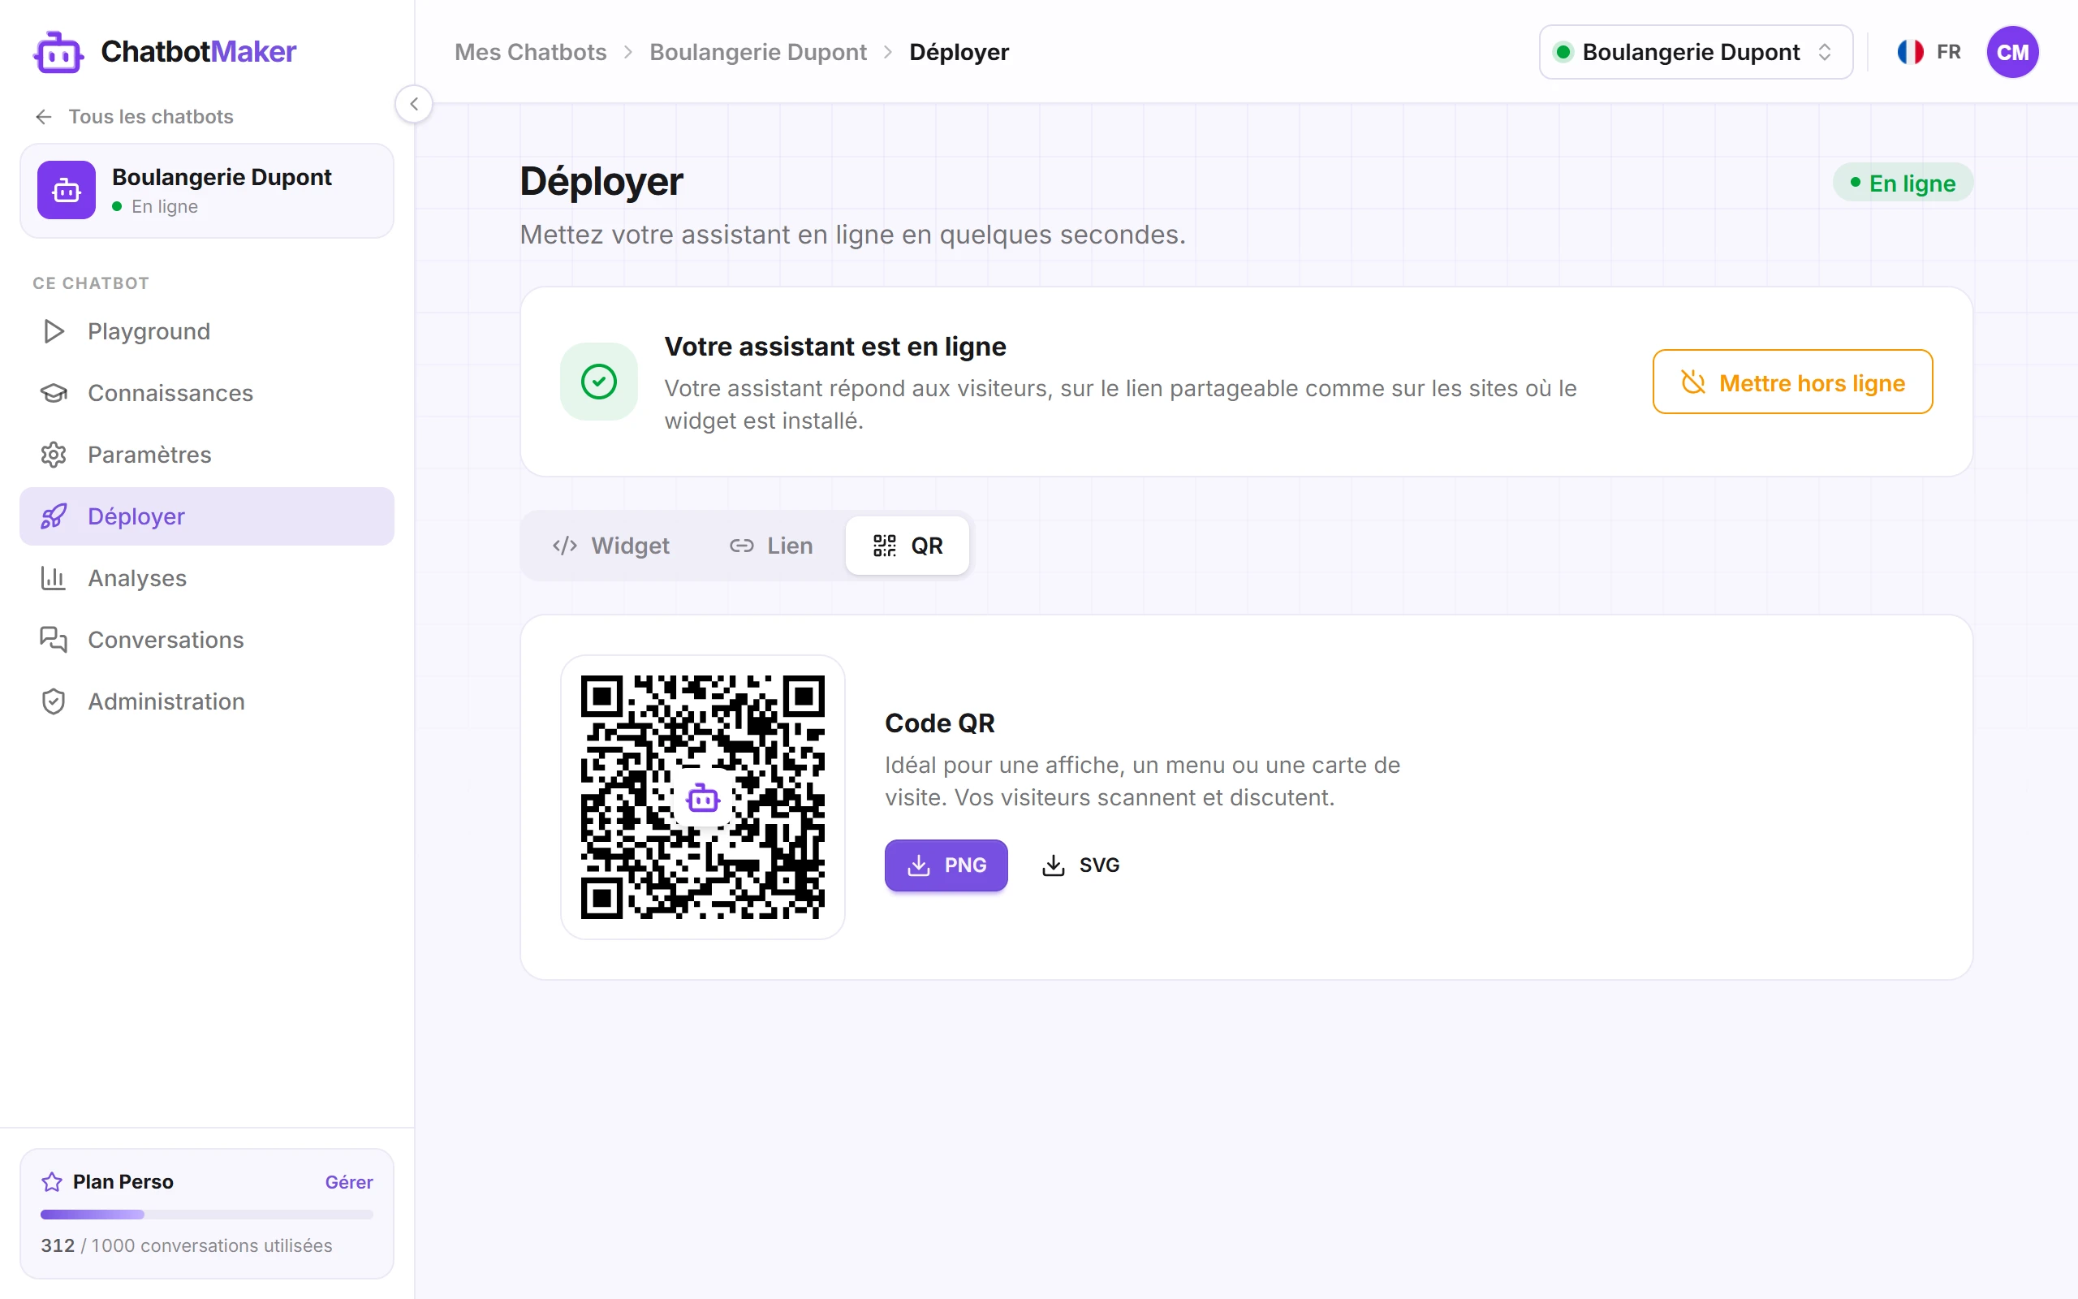Open the FR language selector

[x=1929, y=53]
